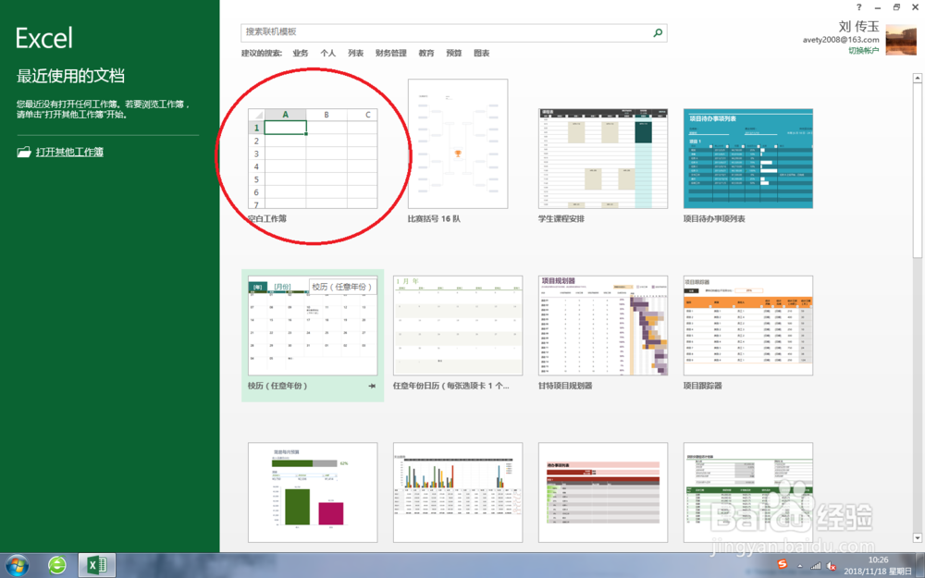This screenshot has height=578, width=925.
Task: Click the search magnifier icon in the template search box
Action: click(657, 32)
